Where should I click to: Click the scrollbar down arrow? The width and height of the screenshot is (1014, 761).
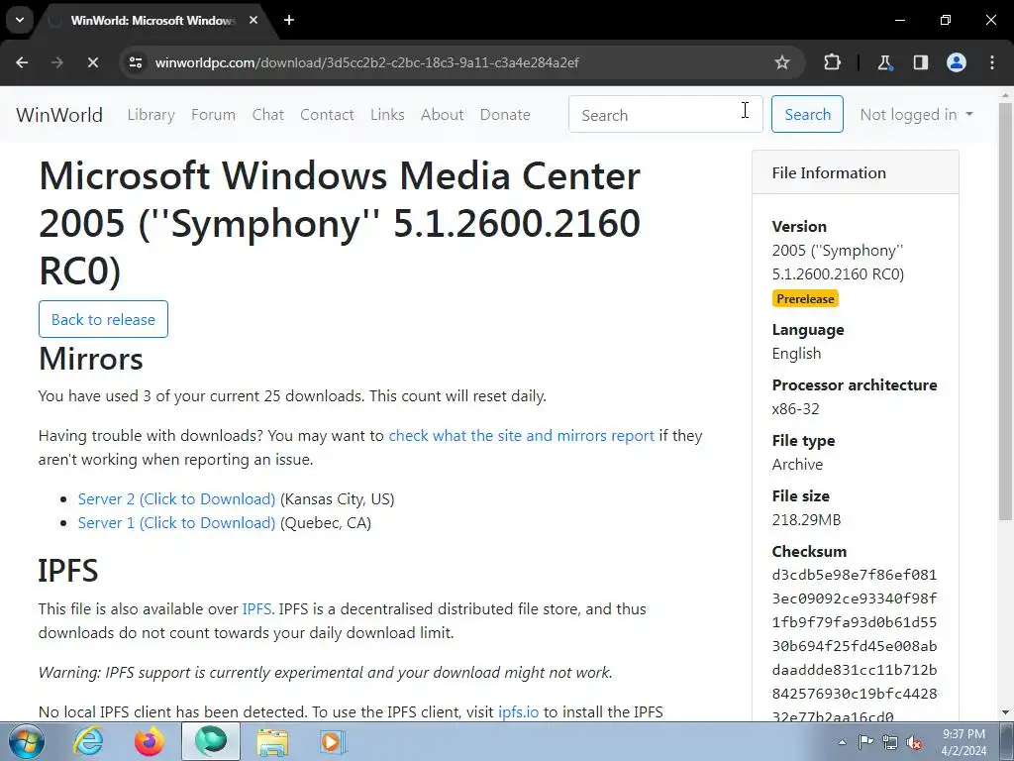point(1005,712)
